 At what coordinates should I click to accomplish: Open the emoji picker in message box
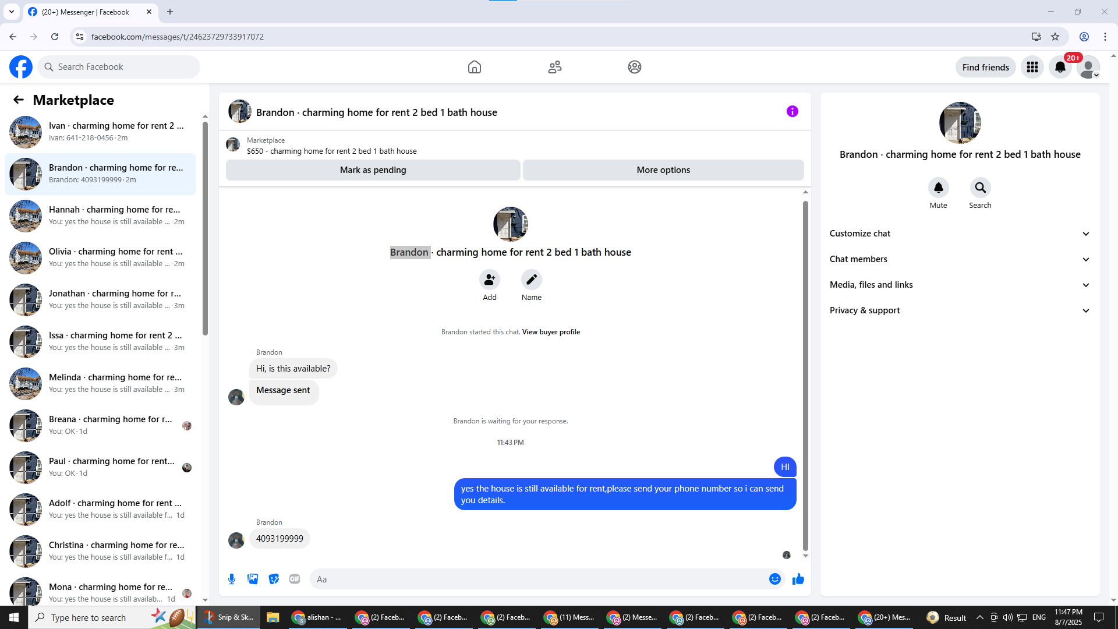point(774,579)
